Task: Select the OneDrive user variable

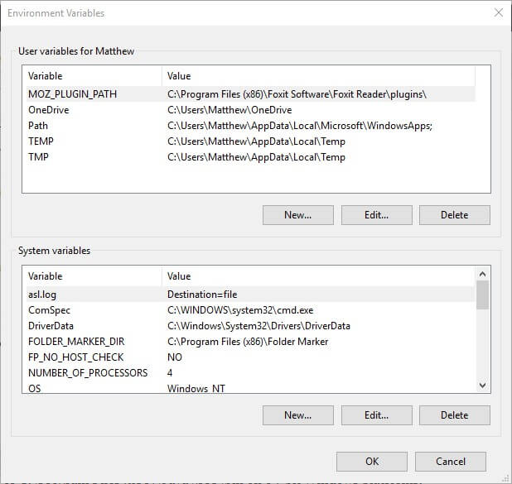Action: point(250,110)
